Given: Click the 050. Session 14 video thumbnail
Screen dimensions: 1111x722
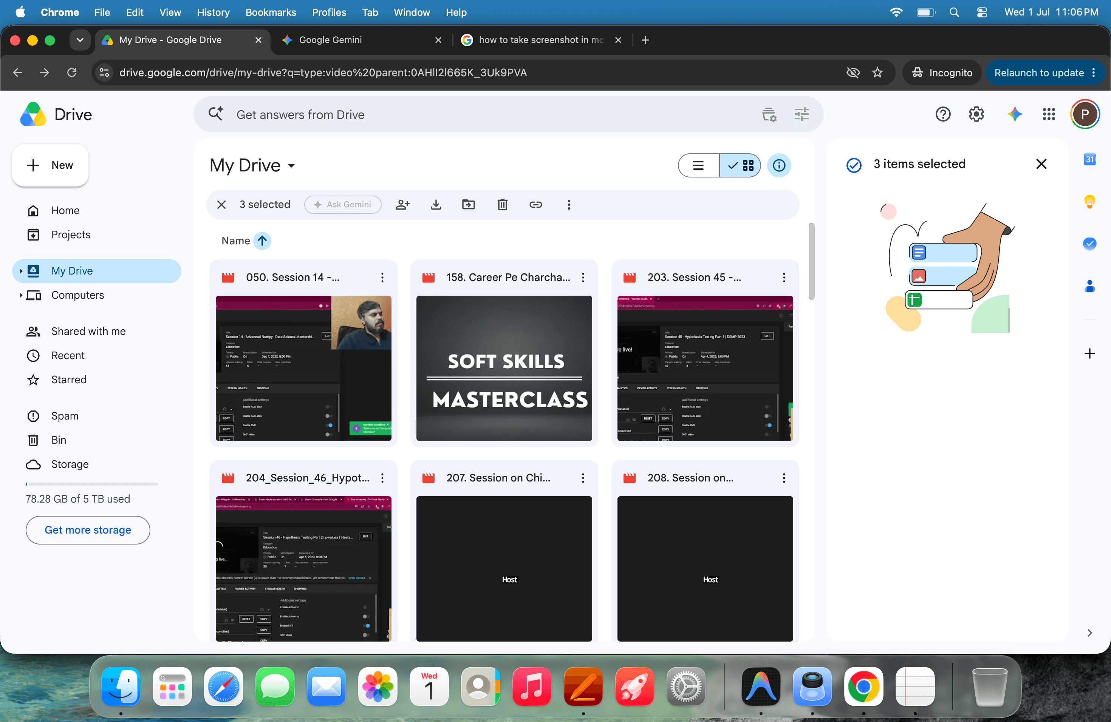Looking at the screenshot, I should click(x=303, y=369).
